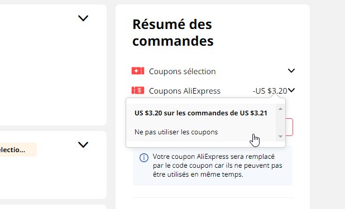Screen dimensions: 345x209
Task: Expand the lower-left panel chevron
Action: click(83, 144)
